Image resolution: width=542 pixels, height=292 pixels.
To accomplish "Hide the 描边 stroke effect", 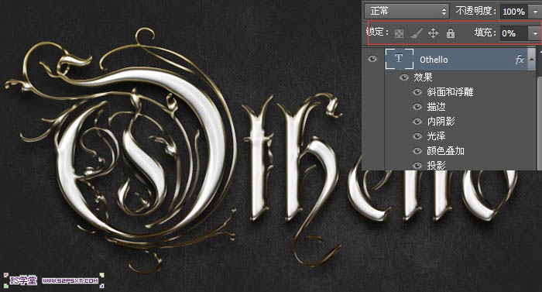I will coord(417,107).
